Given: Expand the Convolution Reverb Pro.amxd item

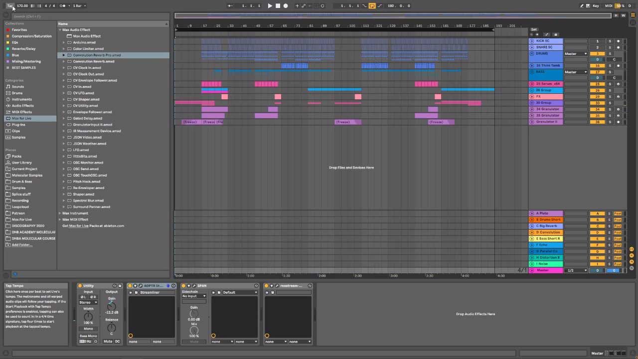Looking at the screenshot, I should coord(64,55).
